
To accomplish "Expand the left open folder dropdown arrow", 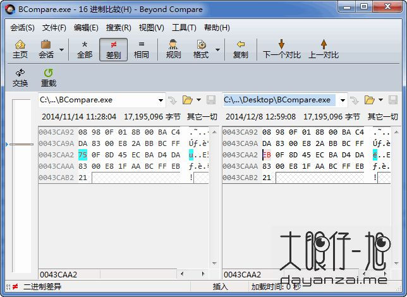I will [199, 100].
